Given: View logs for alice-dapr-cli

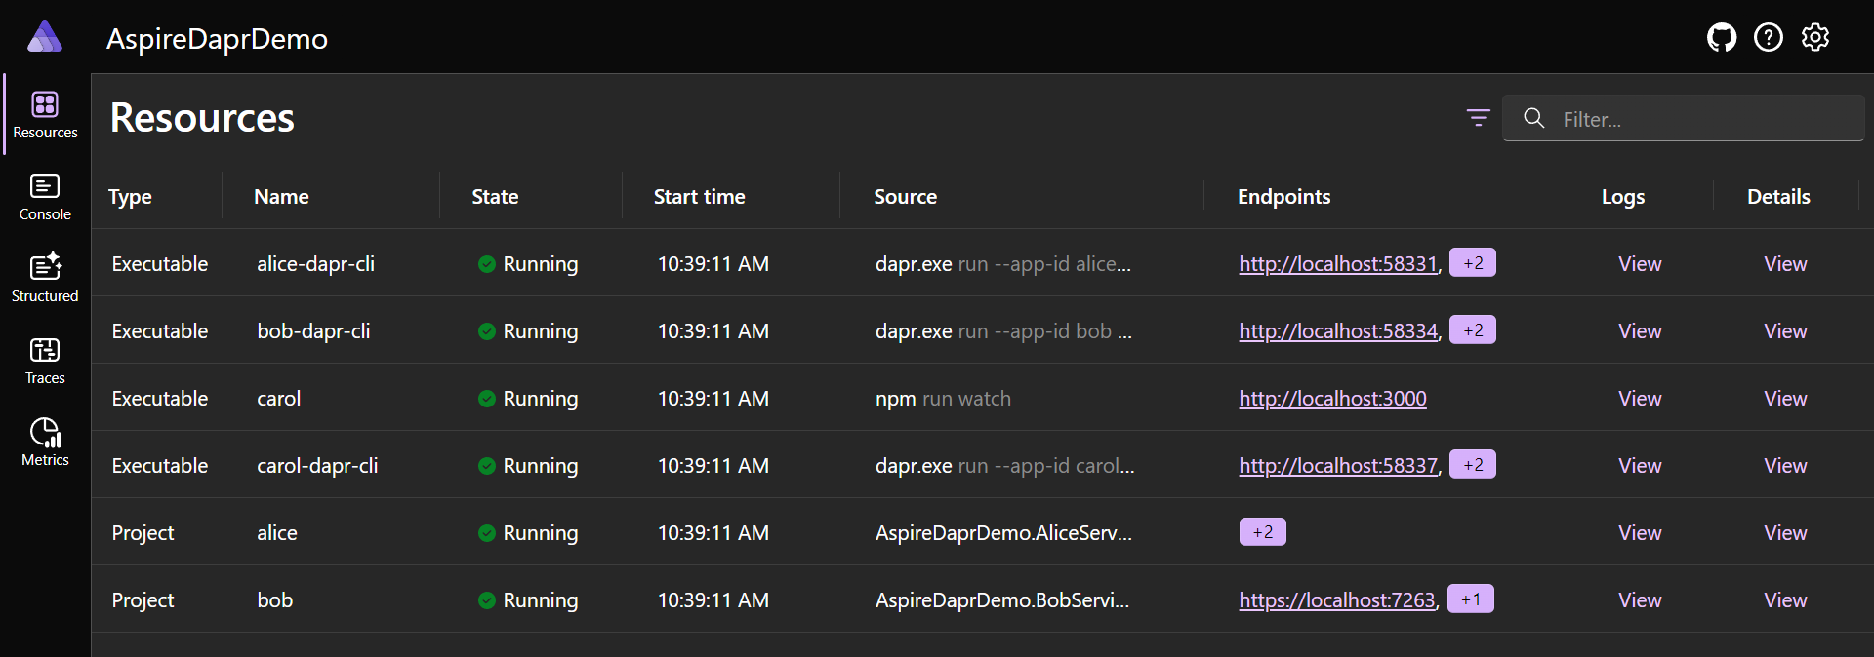Looking at the screenshot, I should 1640,264.
